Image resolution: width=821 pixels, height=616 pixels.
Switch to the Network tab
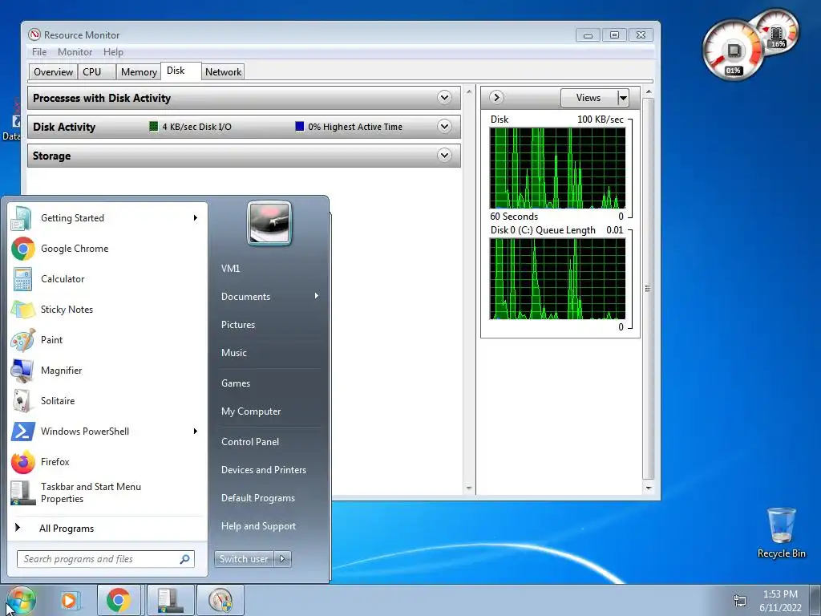[x=223, y=71]
